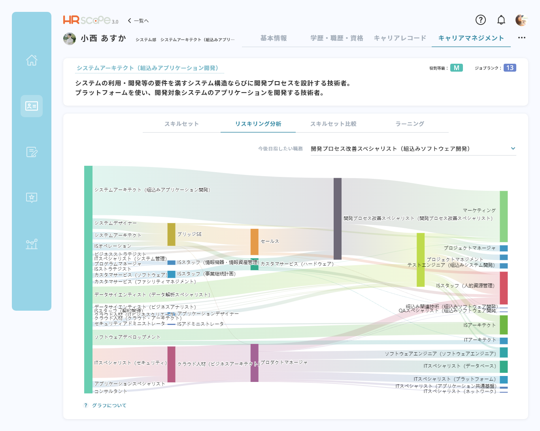Click ISオペレーション label
The height and width of the screenshot is (431, 540).
point(113,246)
